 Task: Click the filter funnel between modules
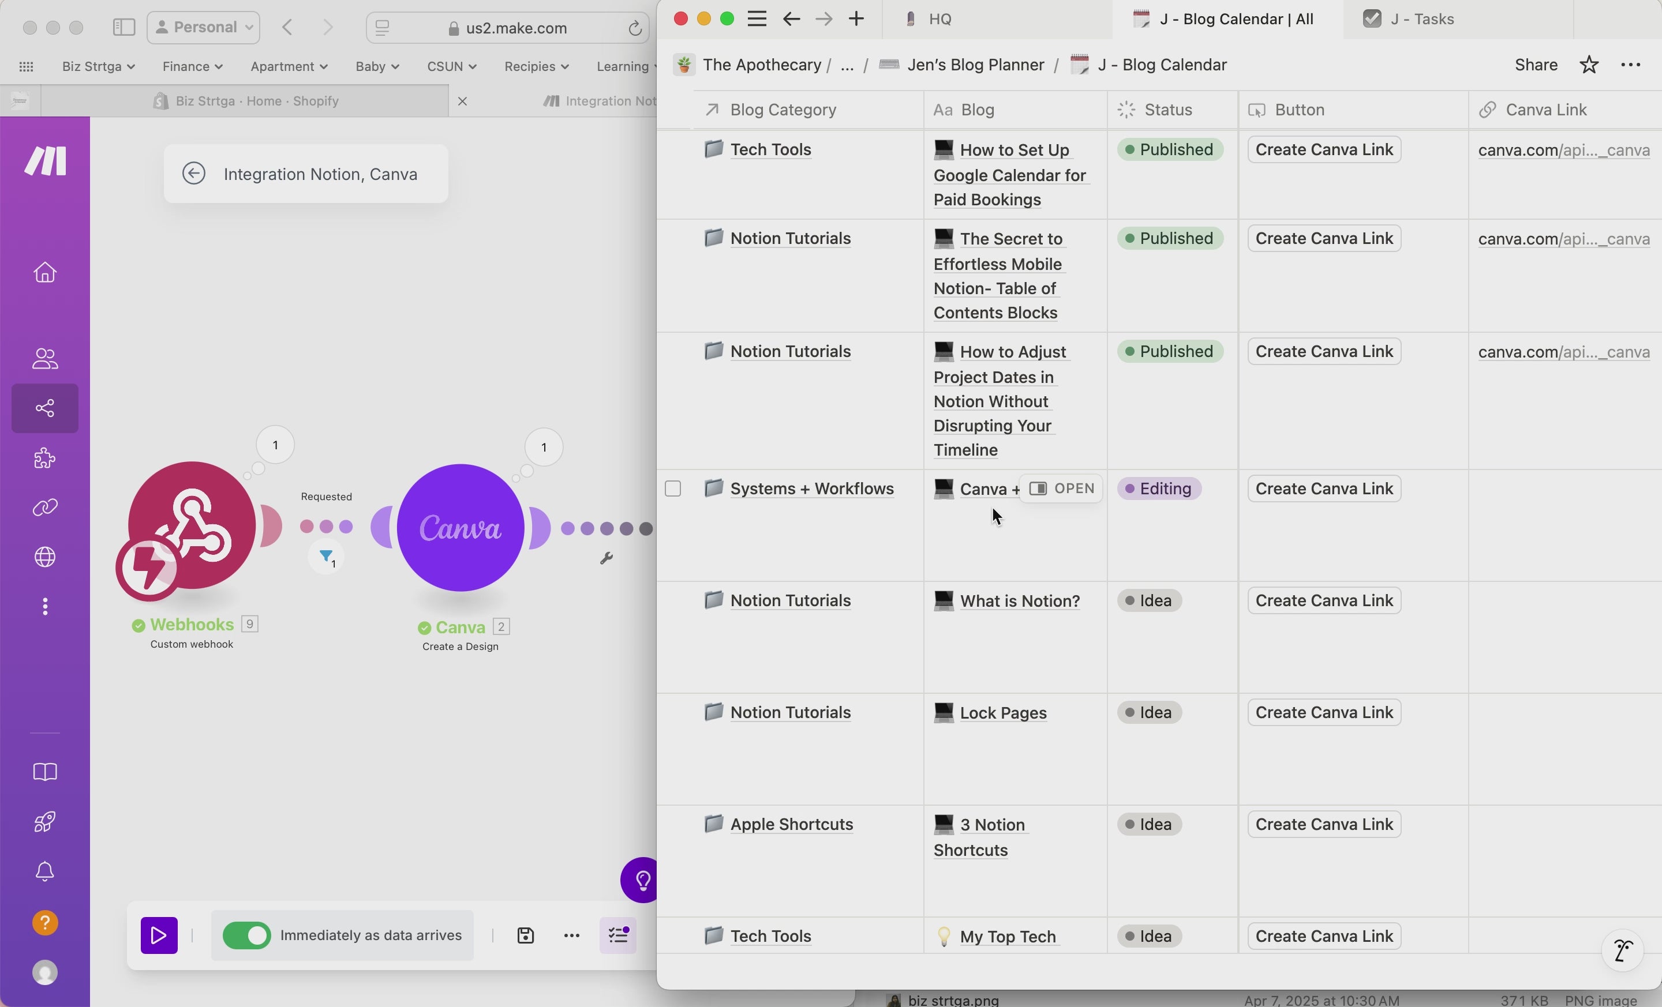(x=327, y=557)
